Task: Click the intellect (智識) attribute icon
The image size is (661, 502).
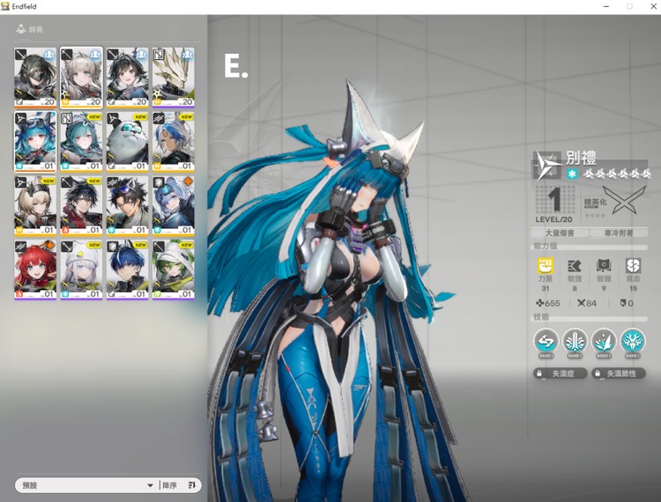Action: pos(603,267)
